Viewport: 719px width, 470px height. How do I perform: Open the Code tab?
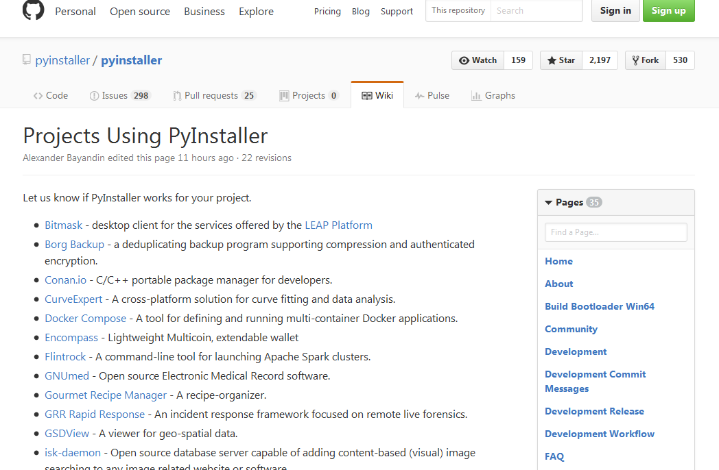pyautogui.click(x=51, y=95)
